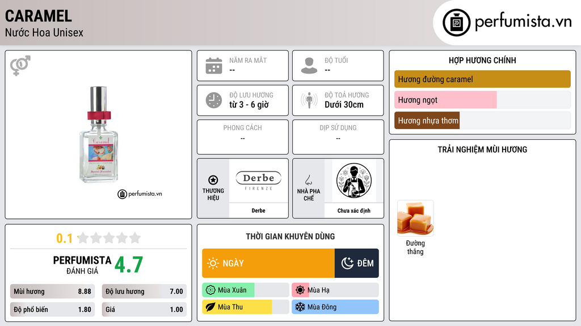Click the Phong cách card

tap(243, 137)
